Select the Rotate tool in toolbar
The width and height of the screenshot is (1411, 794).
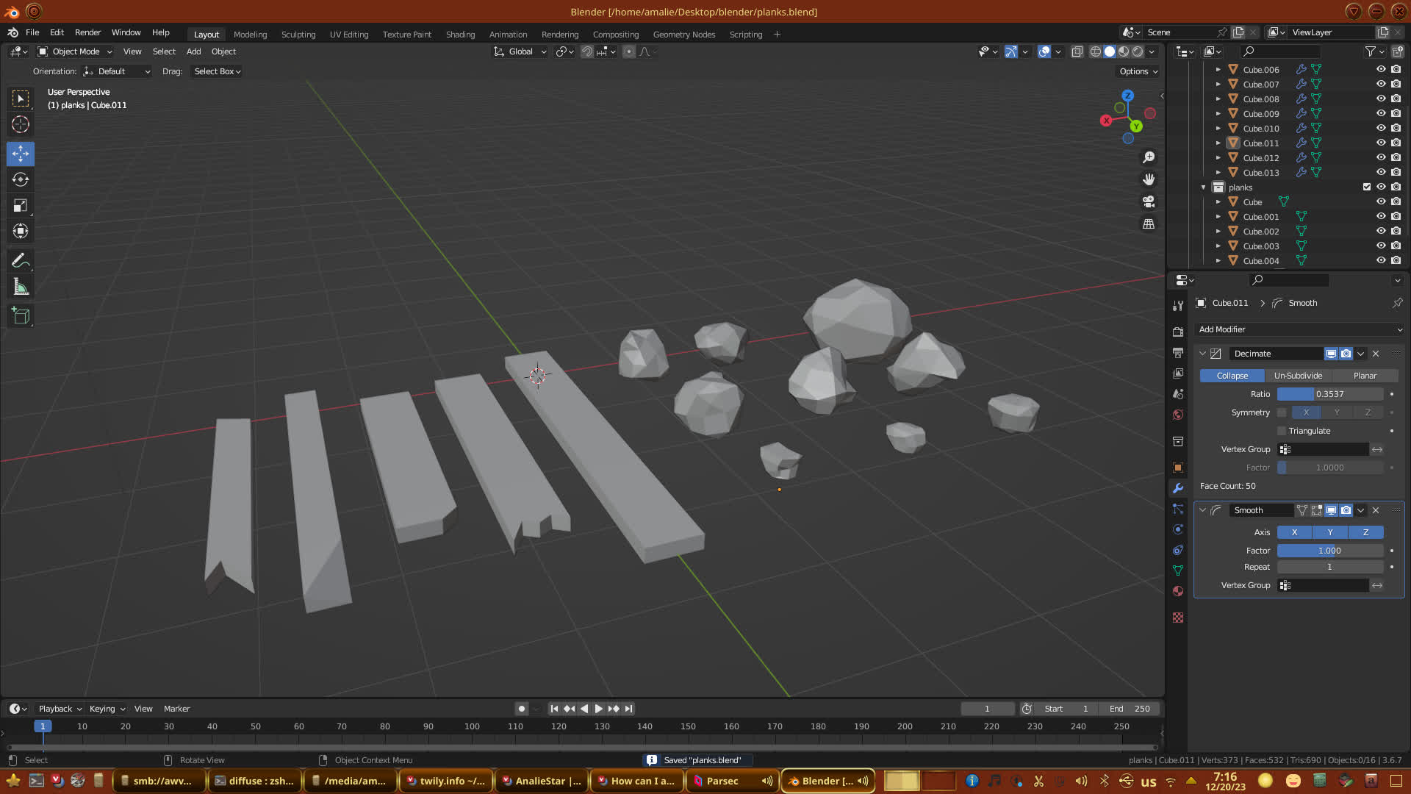pyautogui.click(x=21, y=179)
